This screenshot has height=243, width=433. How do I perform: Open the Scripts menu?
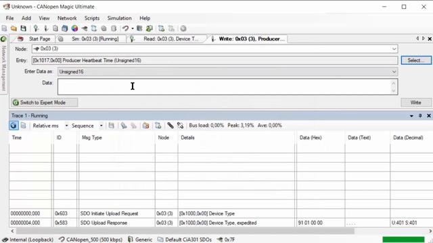click(x=92, y=18)
